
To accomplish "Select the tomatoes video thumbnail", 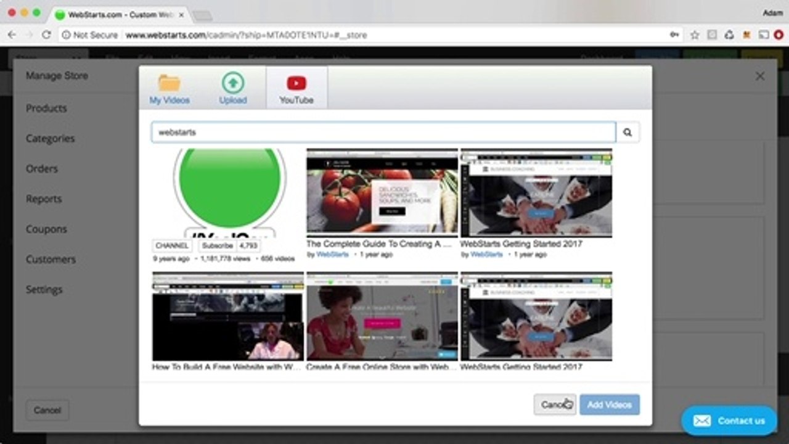I will coord(382,192).
